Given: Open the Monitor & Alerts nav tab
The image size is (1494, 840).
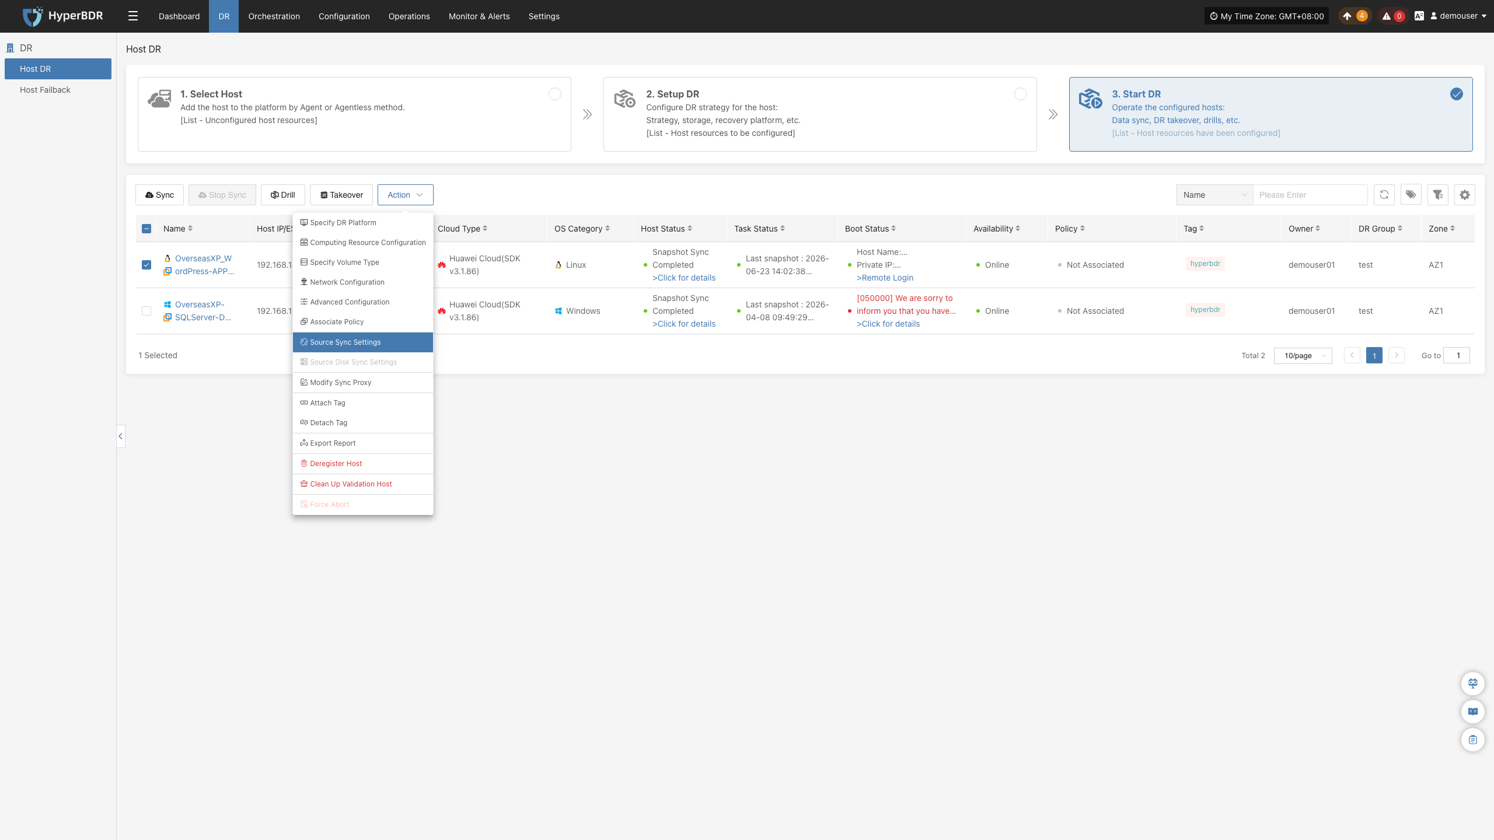Looking at the screenshot, I should [479, 16].
